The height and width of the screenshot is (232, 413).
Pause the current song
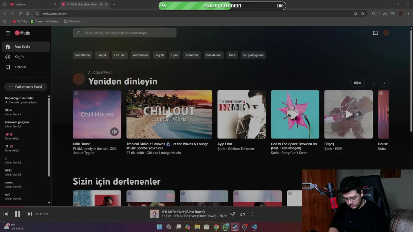[17, 214]
